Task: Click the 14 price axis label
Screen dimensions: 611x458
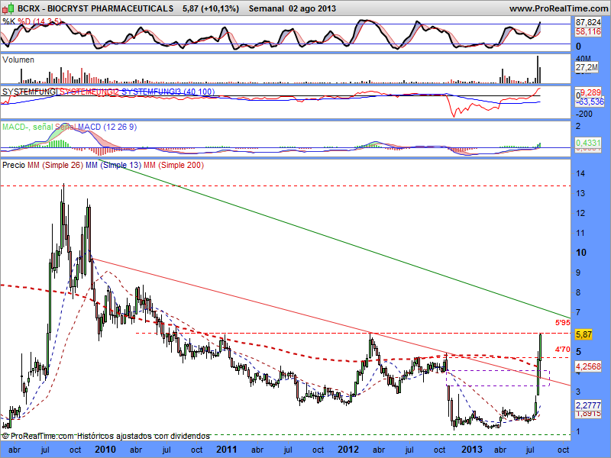Action: (580, 173)
